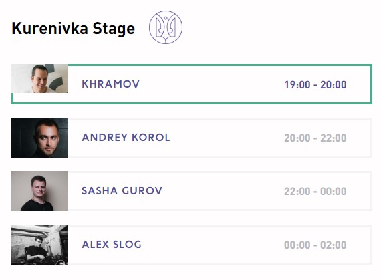Screen dimensions: 381x280
Task: Click the 20:00 - 22:00 time slot
Action: pos(315,138)
